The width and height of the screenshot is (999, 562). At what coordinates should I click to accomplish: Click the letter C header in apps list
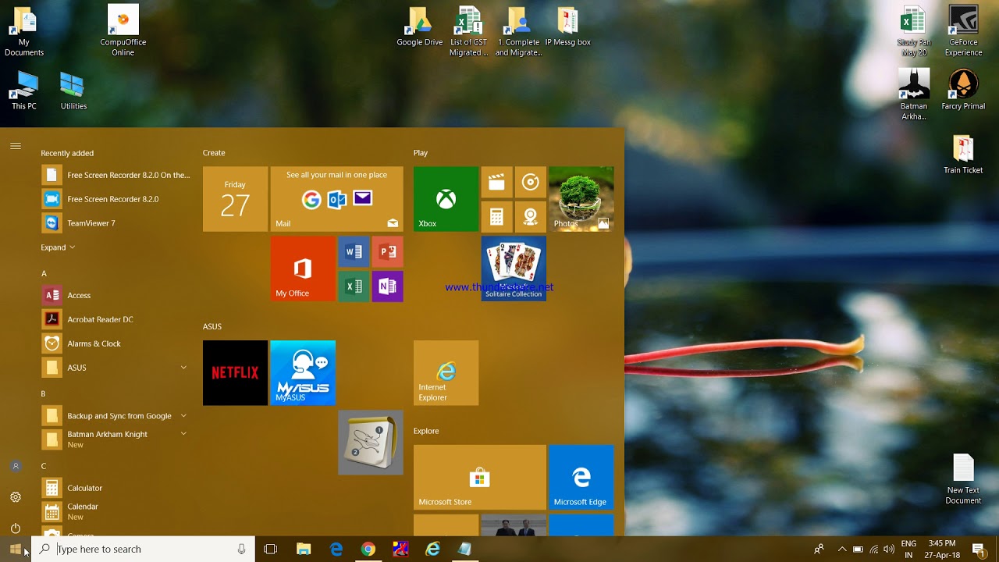44,467
